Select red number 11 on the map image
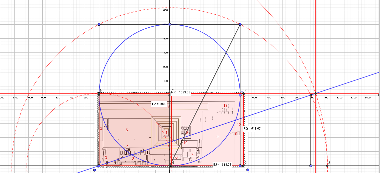 218,137
